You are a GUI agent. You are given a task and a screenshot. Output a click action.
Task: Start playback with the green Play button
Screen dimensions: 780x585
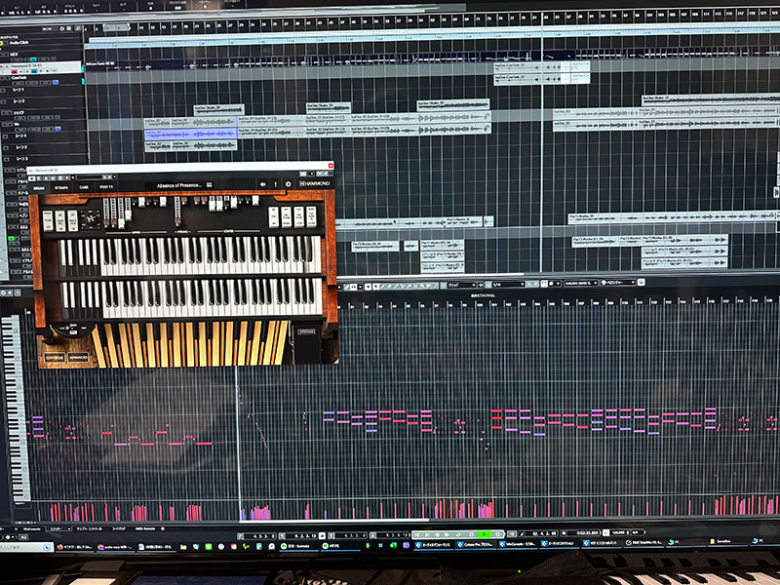[485, 534]
